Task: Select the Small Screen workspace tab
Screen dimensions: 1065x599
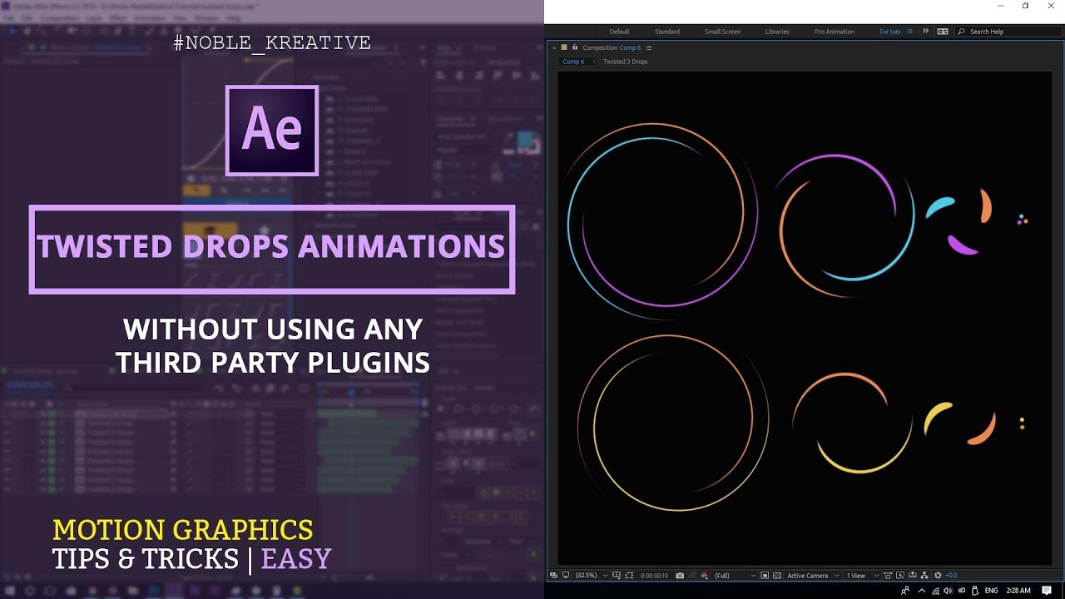Action: pos(722,32)
